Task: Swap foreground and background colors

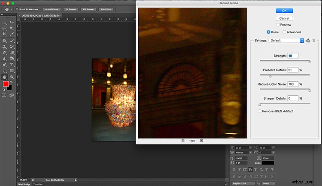Action: coord(11,82)
